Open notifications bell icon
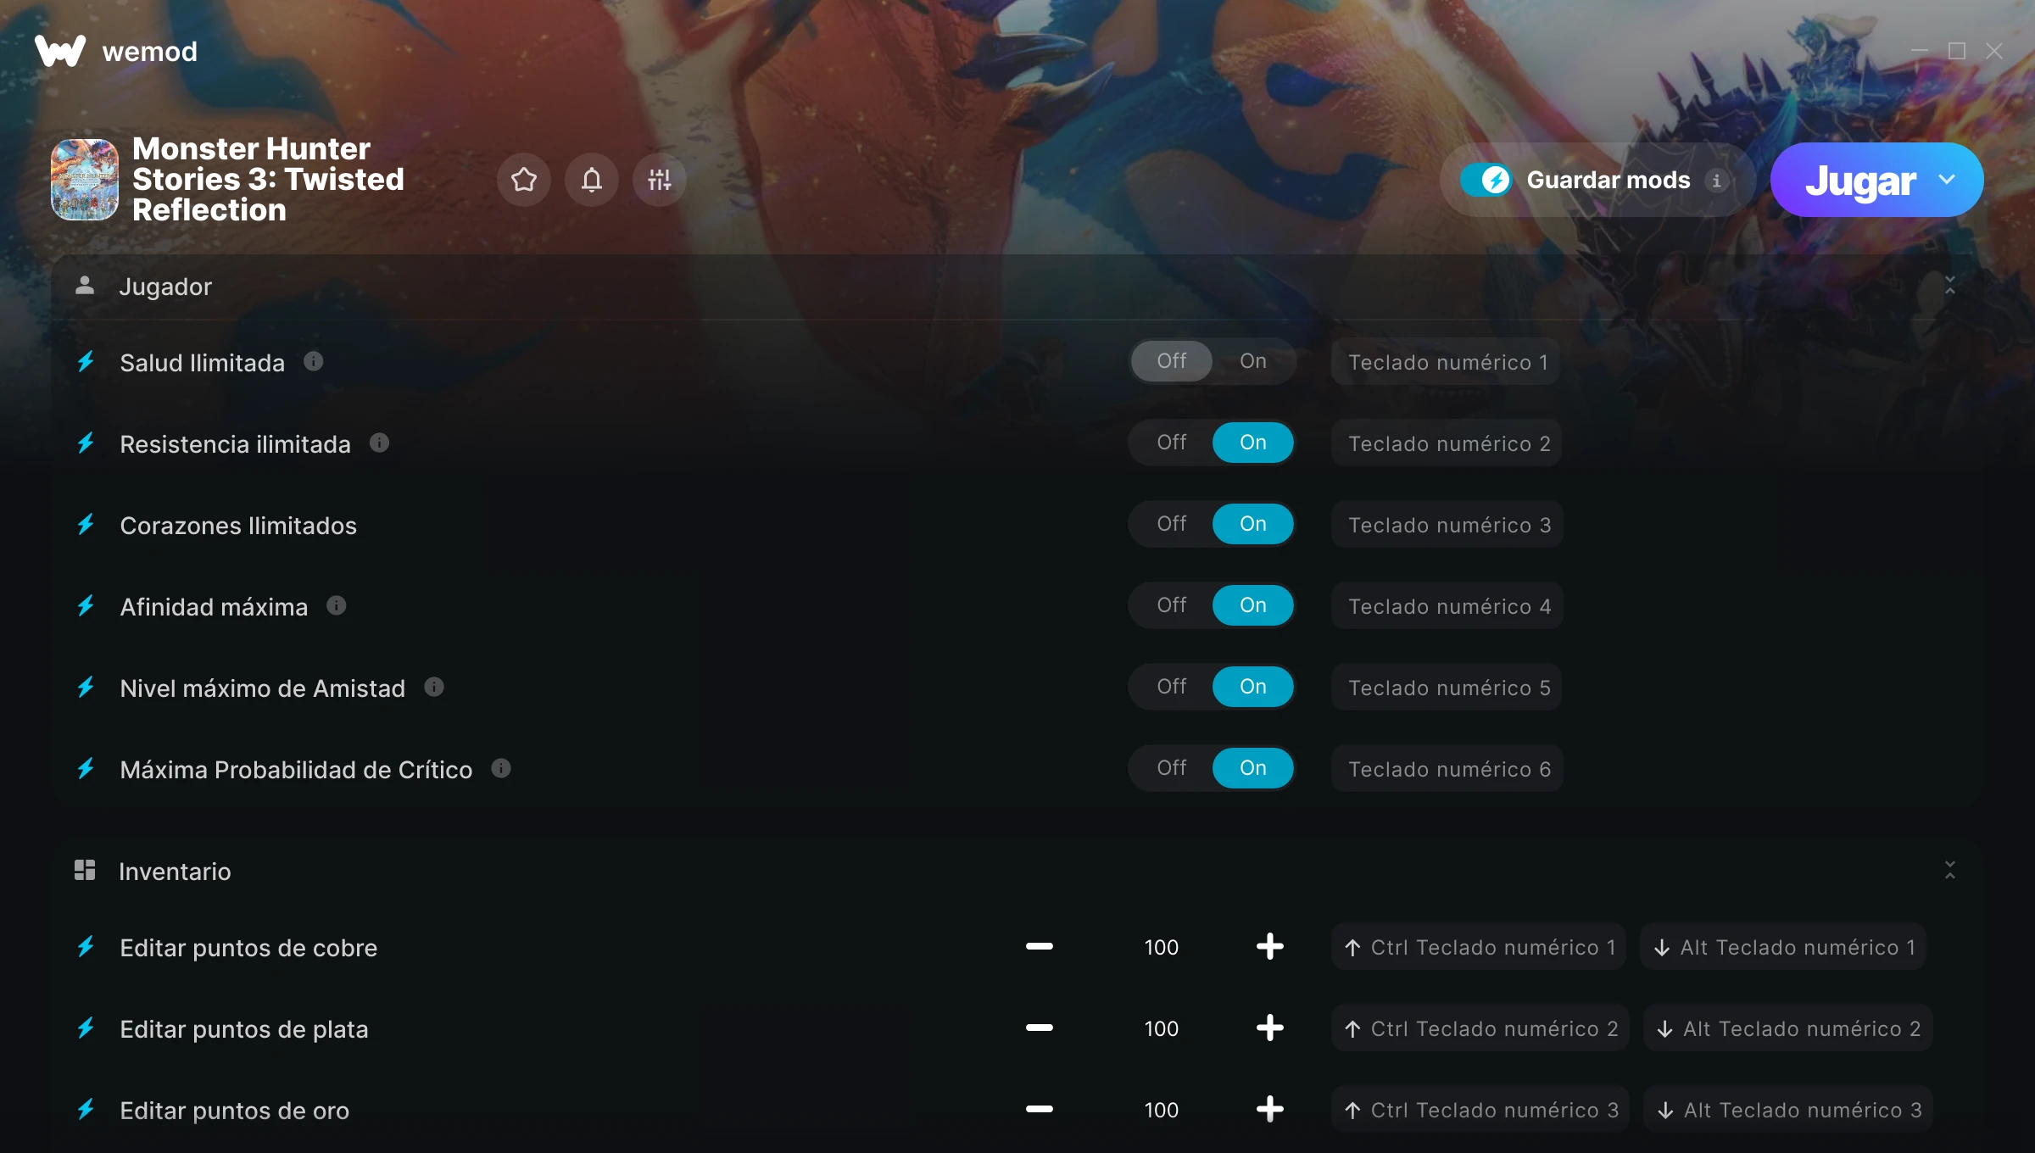This screenshot has height=1153, width=2035. pyautogui.click(x=592, y=180)
